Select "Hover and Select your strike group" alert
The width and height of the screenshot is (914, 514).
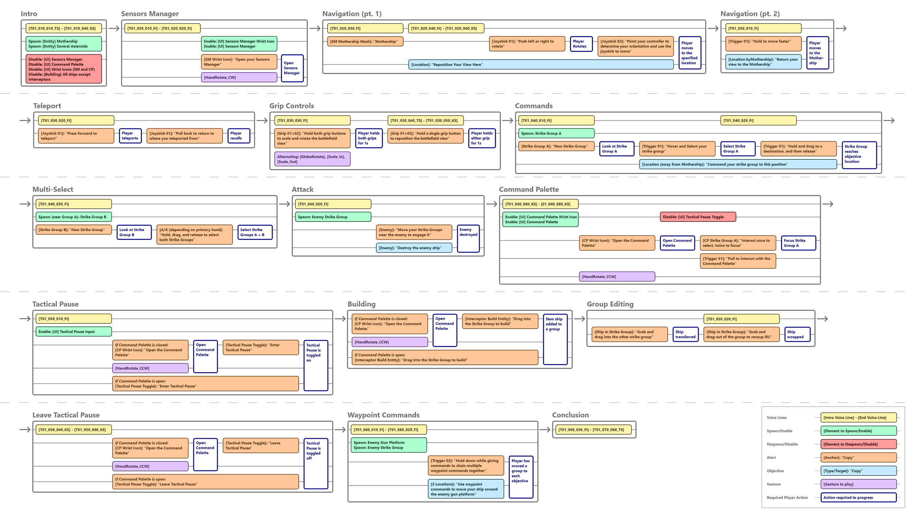677,149
